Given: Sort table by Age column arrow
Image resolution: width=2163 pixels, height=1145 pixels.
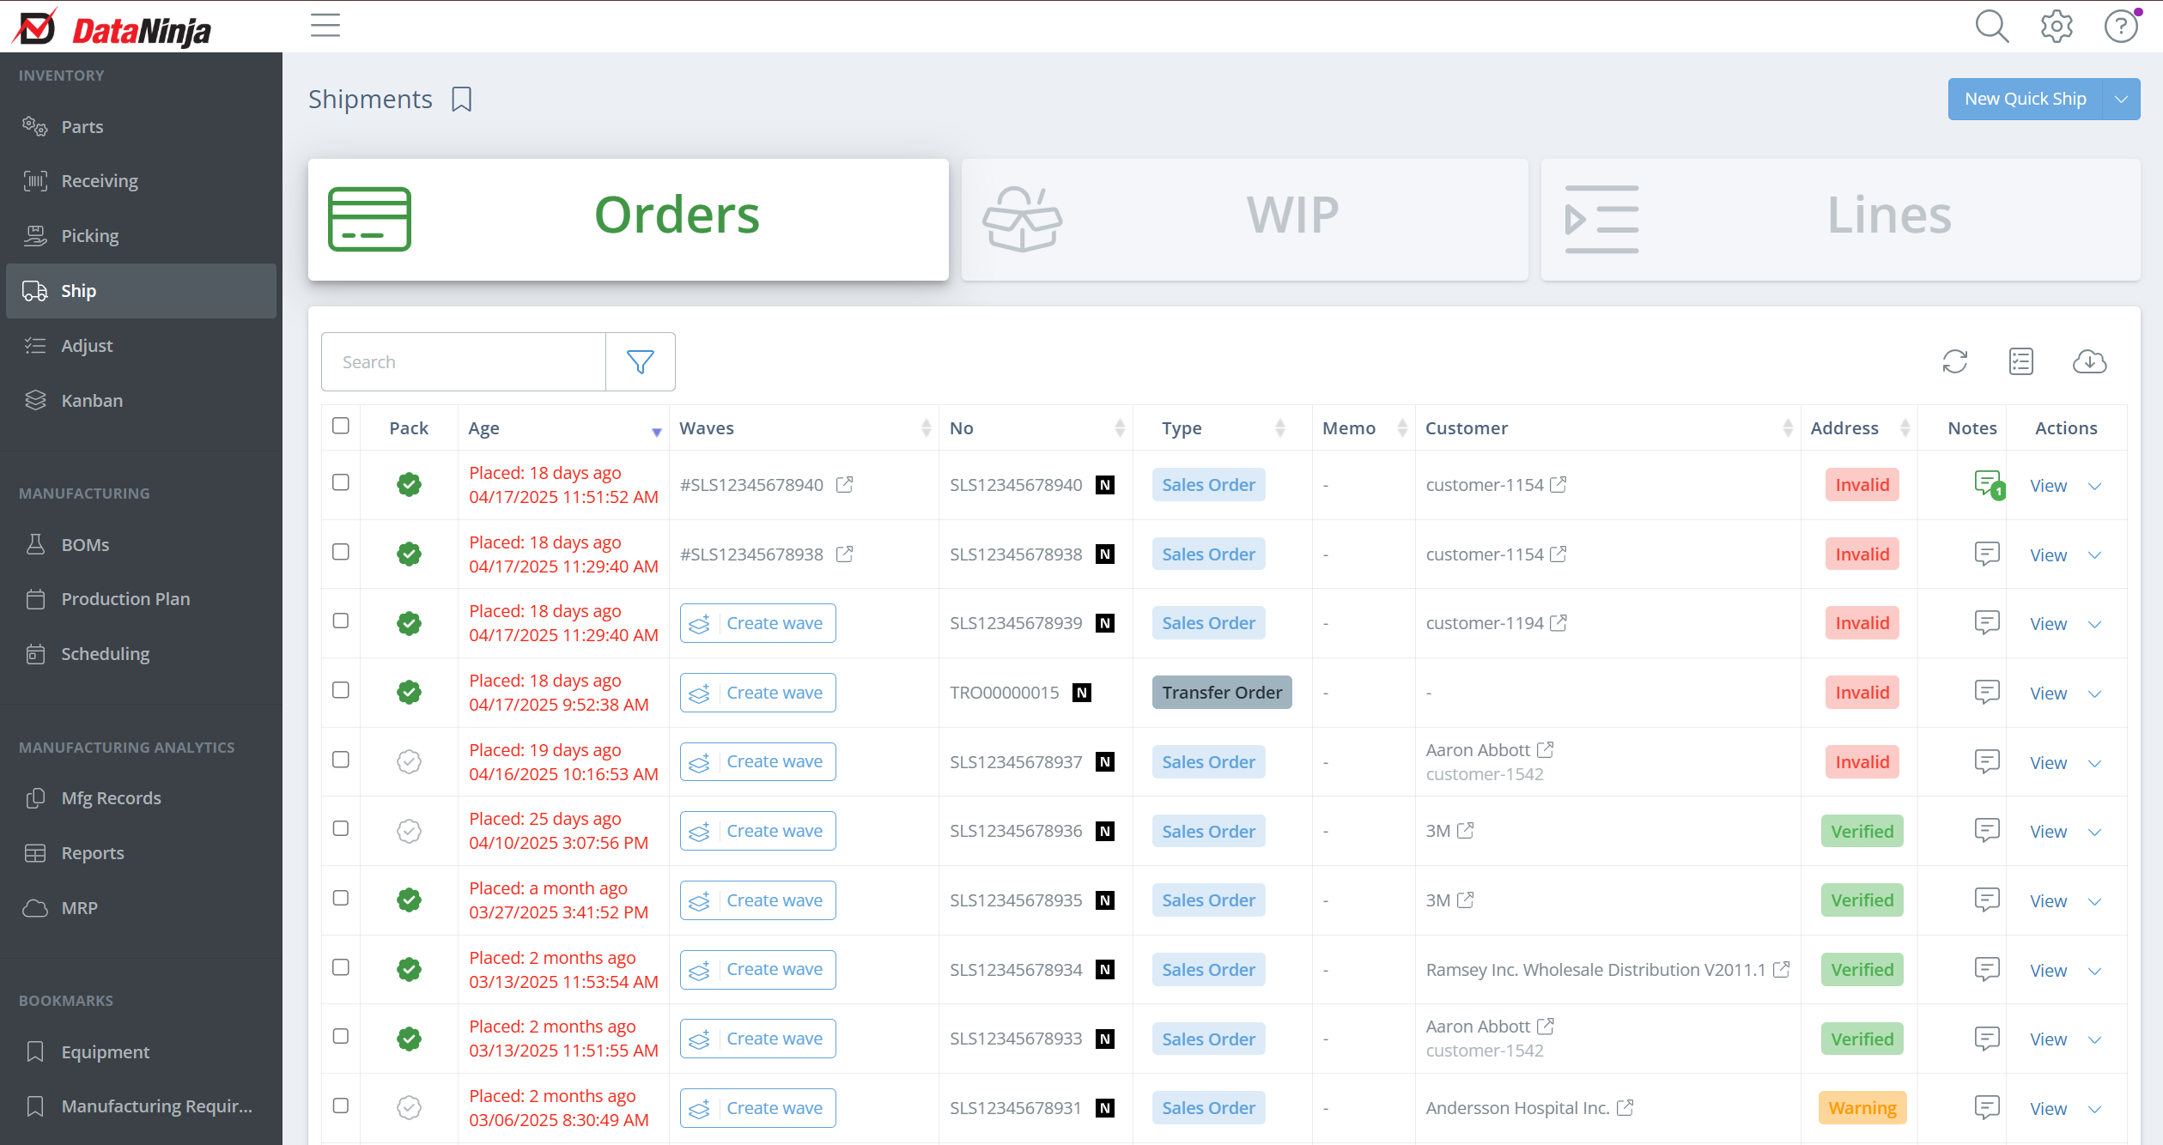Looking at the screenshot, I should (x=656, y=431).
